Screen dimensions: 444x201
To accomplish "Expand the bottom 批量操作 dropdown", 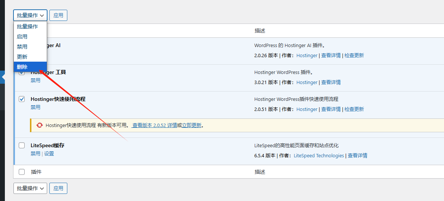I will coord(30,188).
